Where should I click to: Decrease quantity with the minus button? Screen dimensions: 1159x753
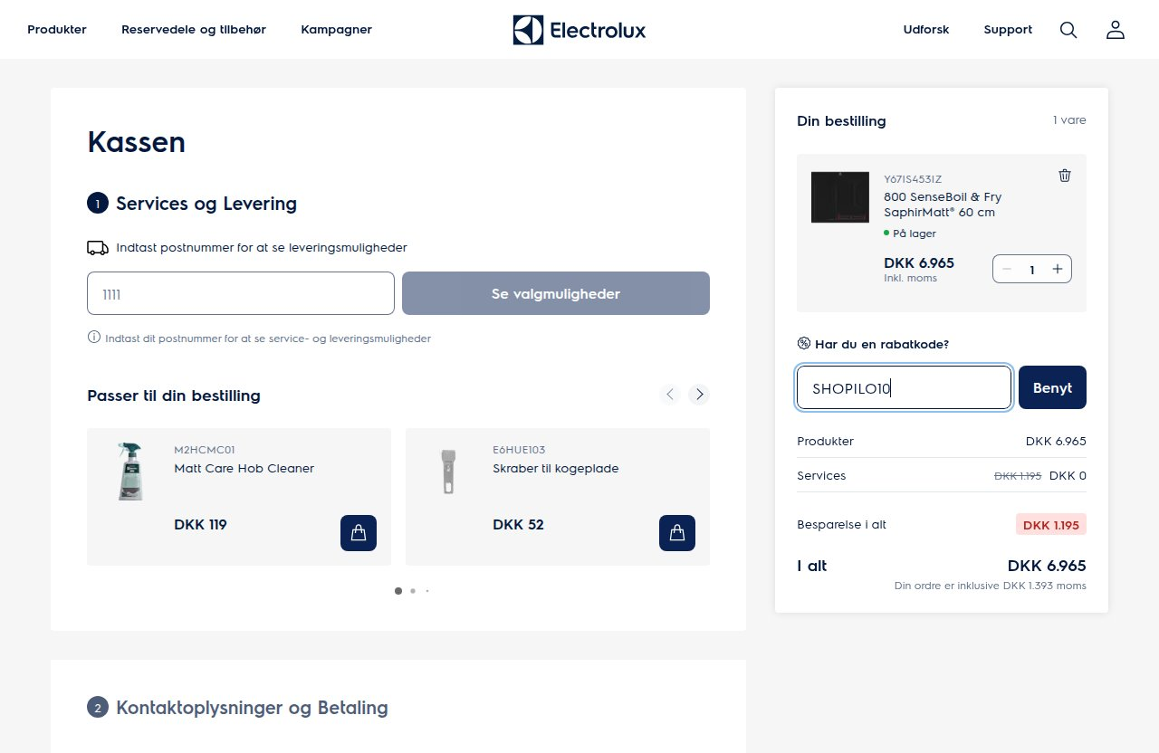click(x=1007, y=270)
